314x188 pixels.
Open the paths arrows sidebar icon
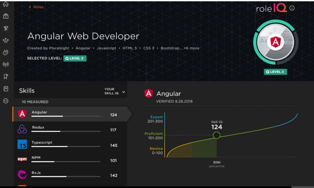click(6, 28)
